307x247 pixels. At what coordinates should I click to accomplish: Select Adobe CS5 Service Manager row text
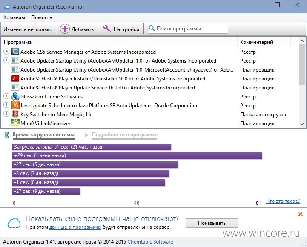pos(88,52)
